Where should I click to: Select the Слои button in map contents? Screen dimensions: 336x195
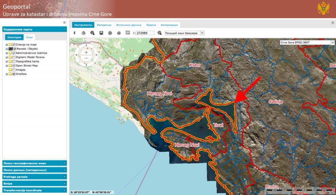point(29,37)
